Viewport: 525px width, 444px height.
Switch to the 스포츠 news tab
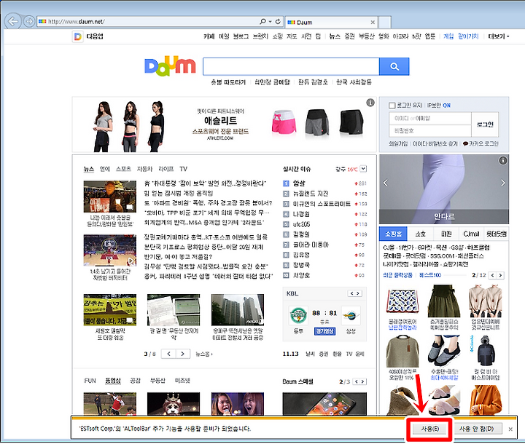(x=123, y=169)
